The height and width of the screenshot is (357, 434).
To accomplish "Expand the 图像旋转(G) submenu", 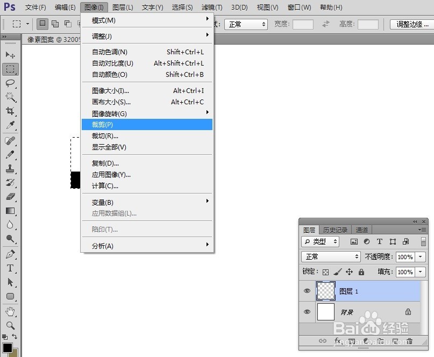I will click(x=147, y=113).
